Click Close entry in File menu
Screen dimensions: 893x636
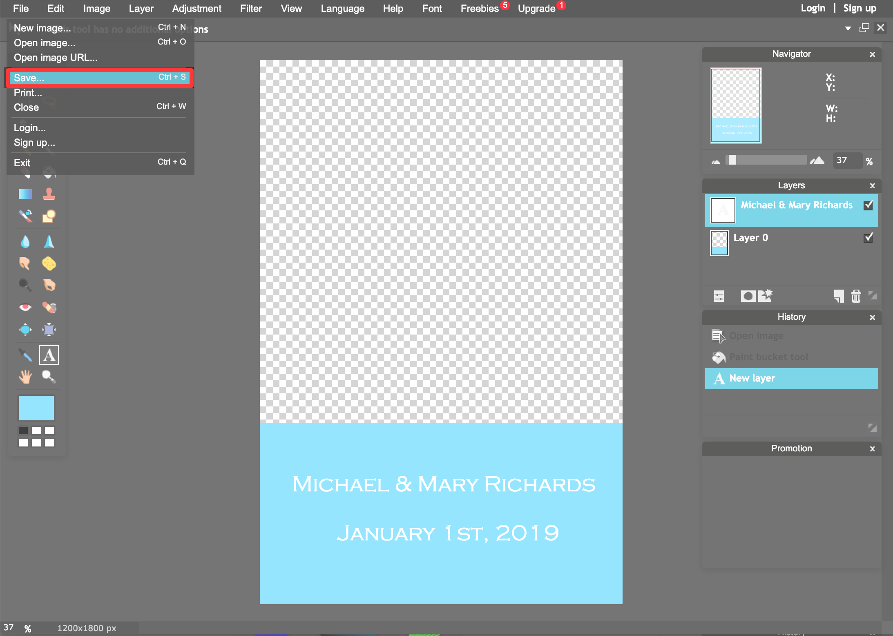click(x=100, y=107)
